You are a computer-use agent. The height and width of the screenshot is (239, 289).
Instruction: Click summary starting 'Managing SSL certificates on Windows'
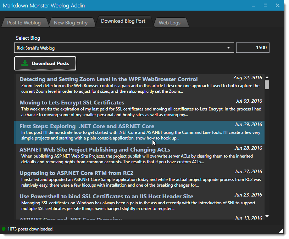click(x=138, y=206)
